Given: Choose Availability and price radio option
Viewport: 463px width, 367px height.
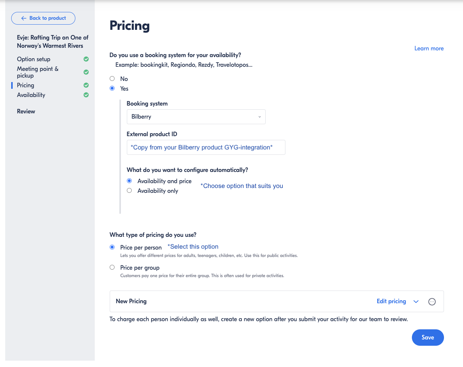Looking at the screenshot, I should pos(129,181).
